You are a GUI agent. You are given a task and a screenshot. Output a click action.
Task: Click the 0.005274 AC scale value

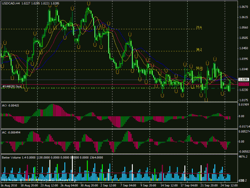[244, 131]
